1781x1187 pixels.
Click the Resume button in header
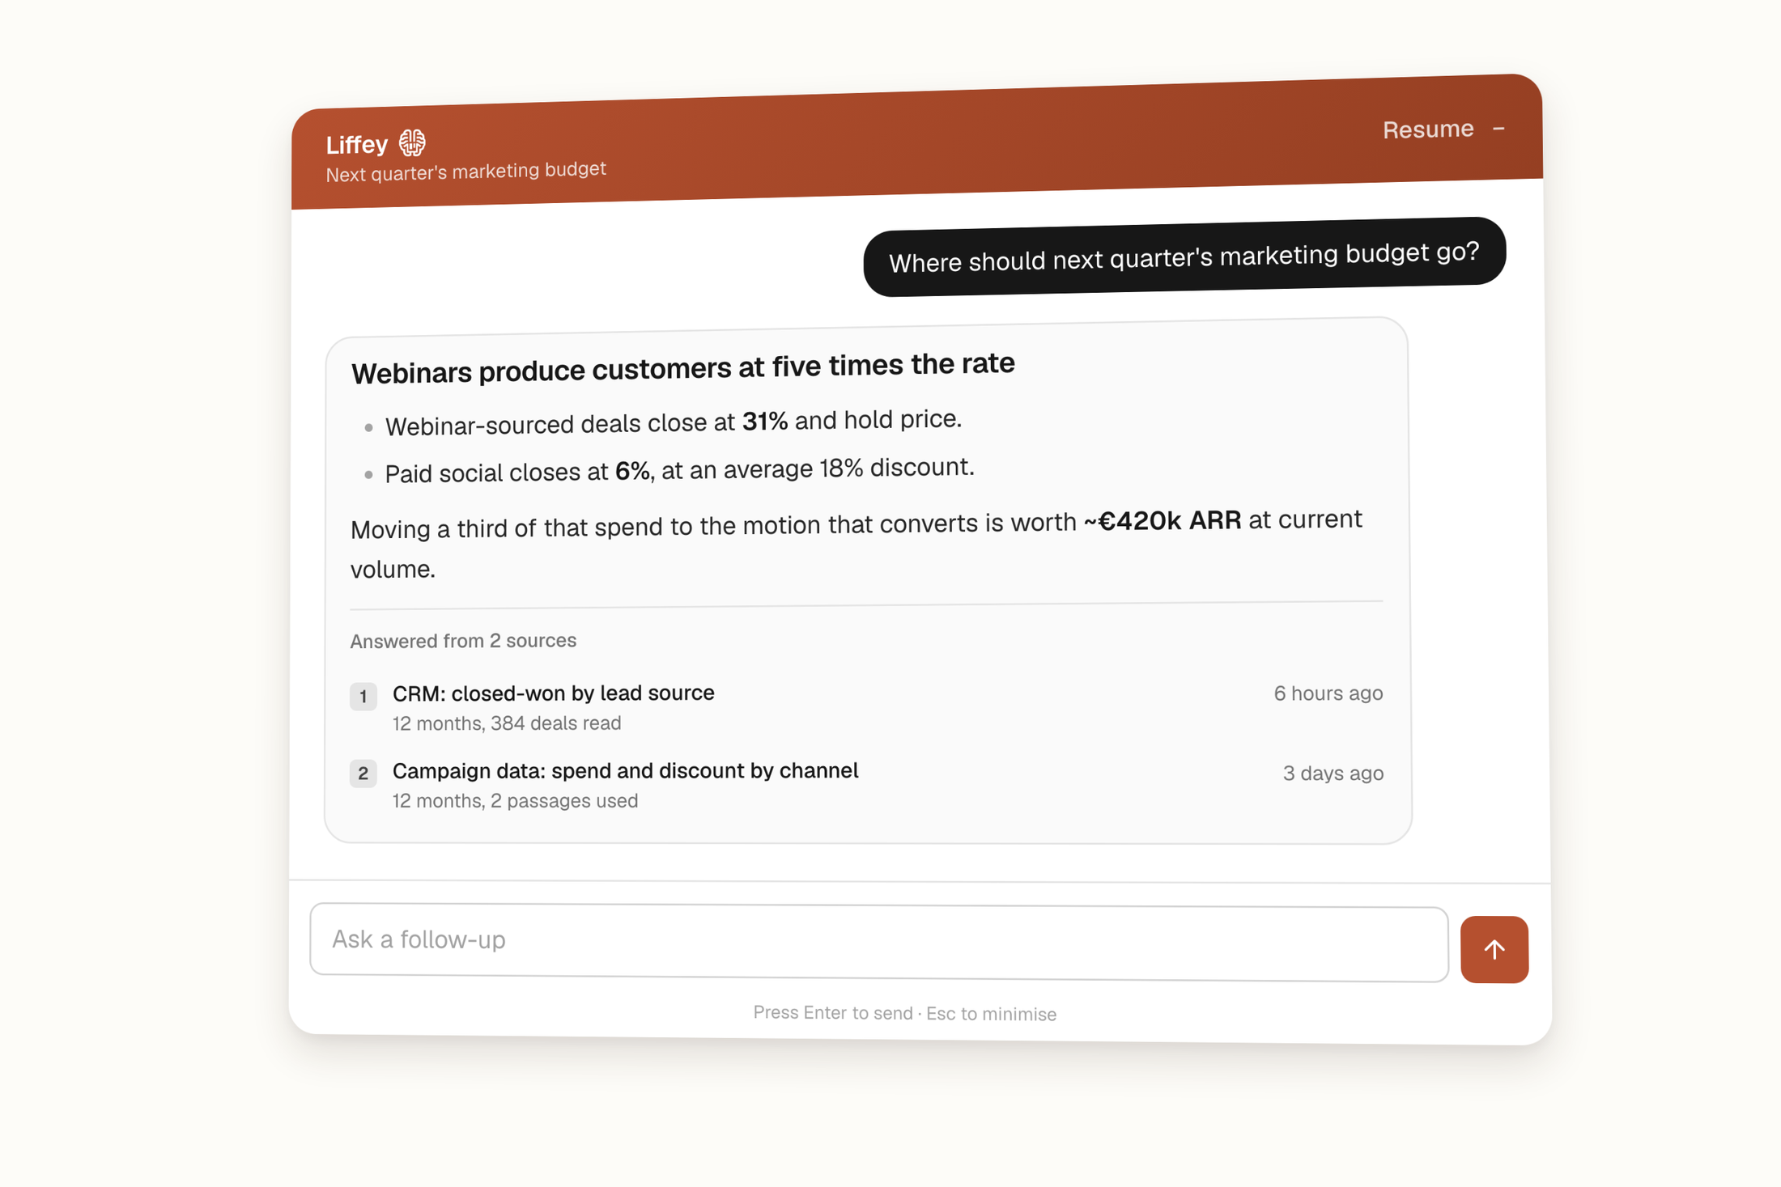(x=1427, y=129)
